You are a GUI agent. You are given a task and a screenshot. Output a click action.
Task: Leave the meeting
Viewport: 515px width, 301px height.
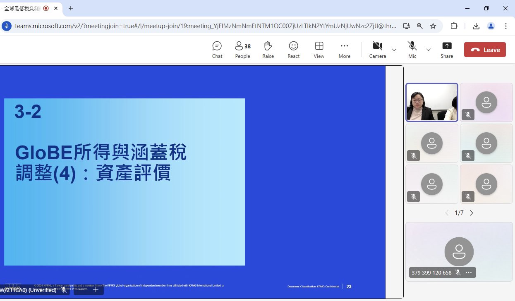(x=485, y=50)
